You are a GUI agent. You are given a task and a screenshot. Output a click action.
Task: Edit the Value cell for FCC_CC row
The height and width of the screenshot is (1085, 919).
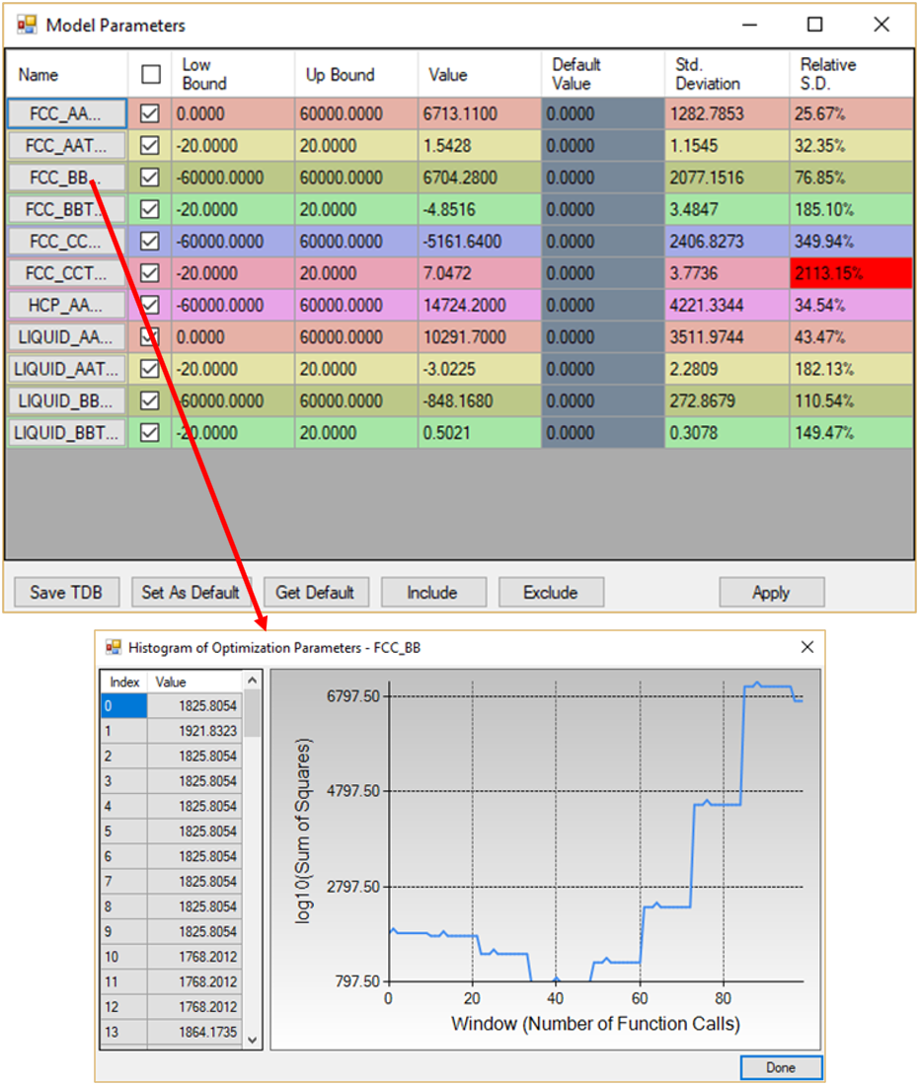click(479, 242)
